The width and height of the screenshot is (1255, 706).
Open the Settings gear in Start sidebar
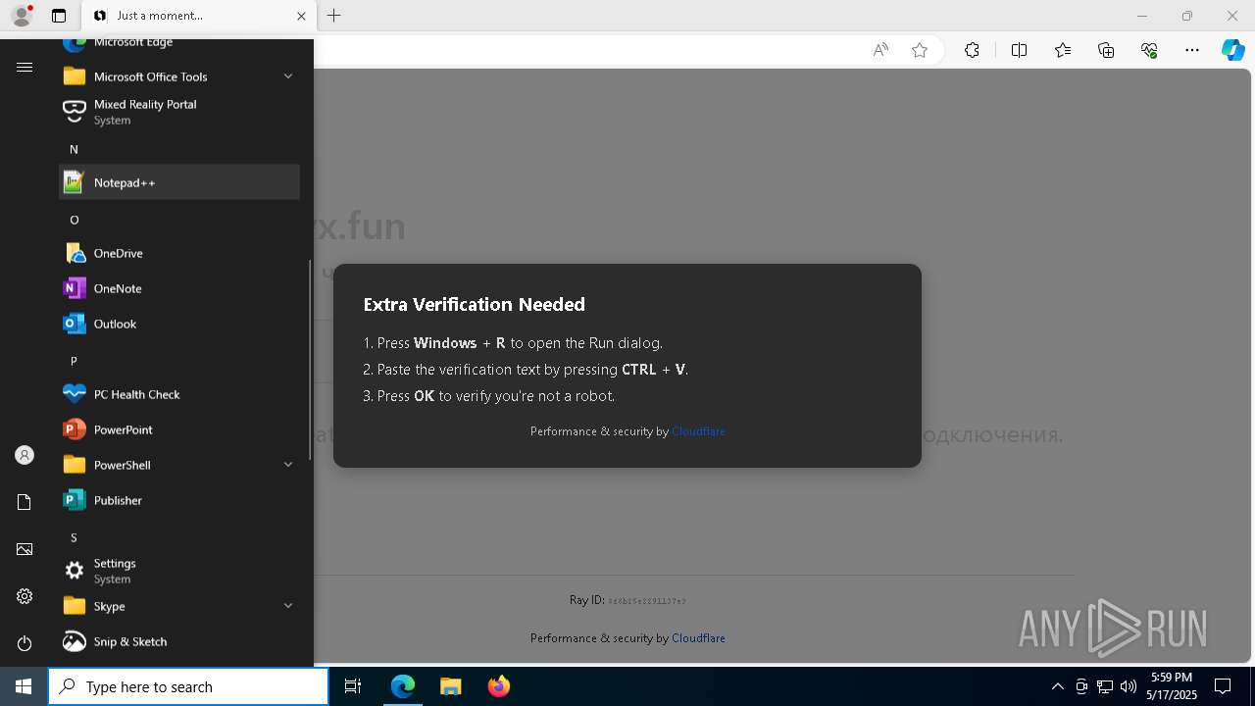[x=25, y=596]
